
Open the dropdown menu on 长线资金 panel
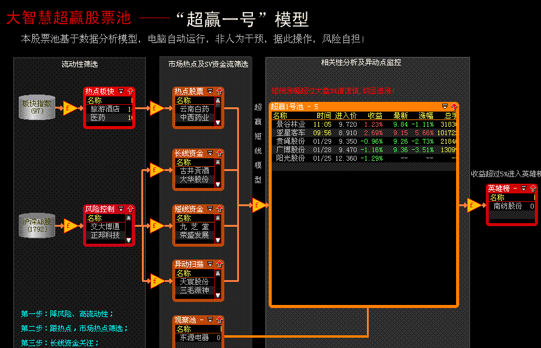pyautogui.click(x=210, y=153)
